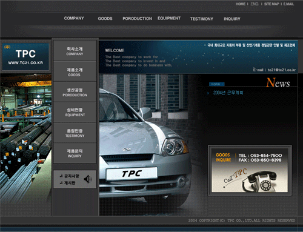The width and height of the screenshot is (303, 232).
Task: Click the WWW.TC21.CO.KR text
Action: pos(25,63)
